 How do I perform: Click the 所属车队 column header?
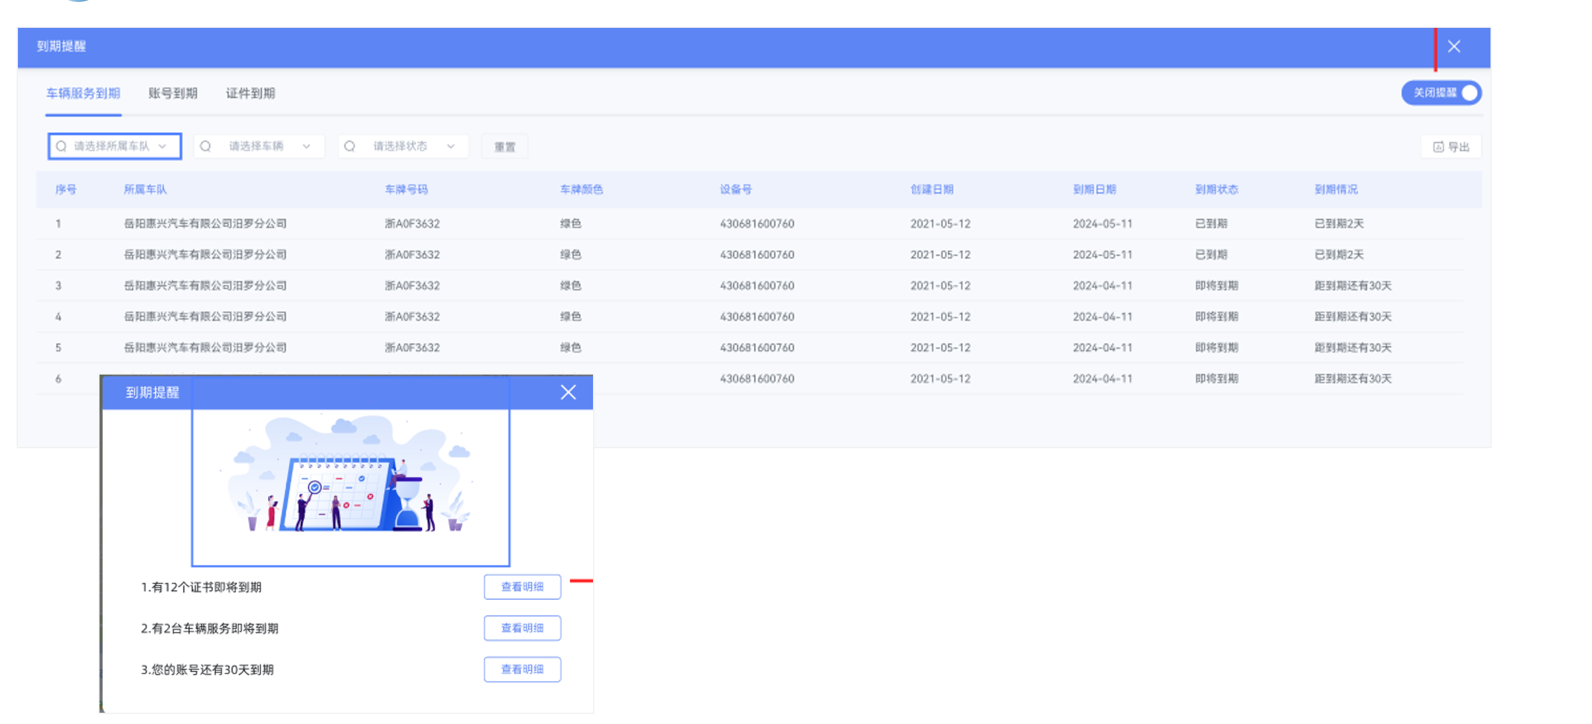[145, 190]
